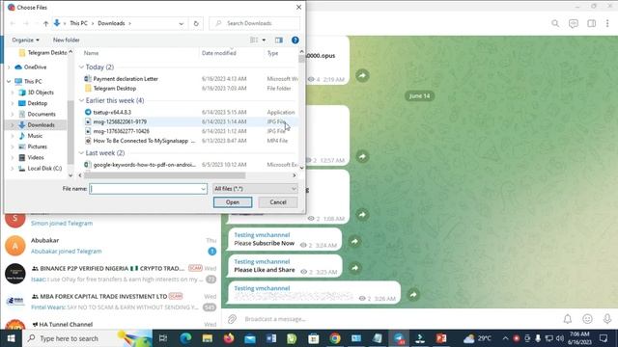Select the How To Be Connected To MySignalsapp video

(140, 141)
